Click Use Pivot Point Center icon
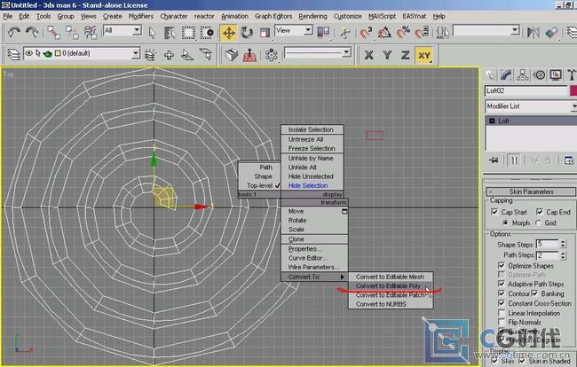577x367 pixels. click(x=323, y=32)
